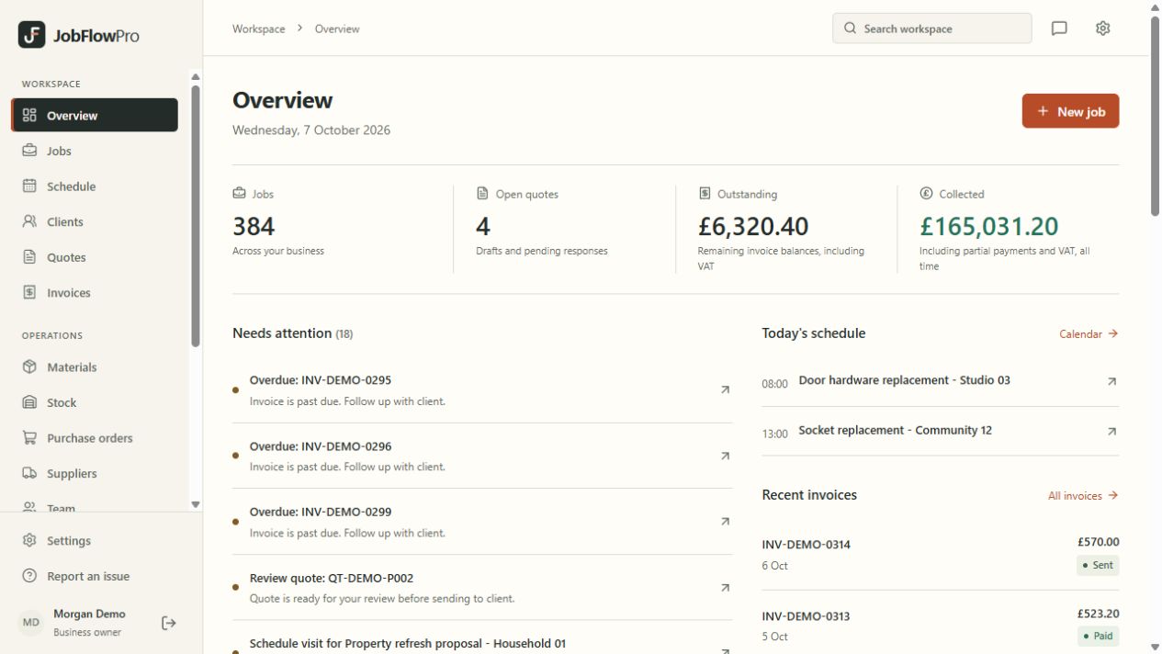This screenshot has width=1162, height=654.
Task: Open invoice INV-DEMO-0314 row
Action: pos(941,554)
